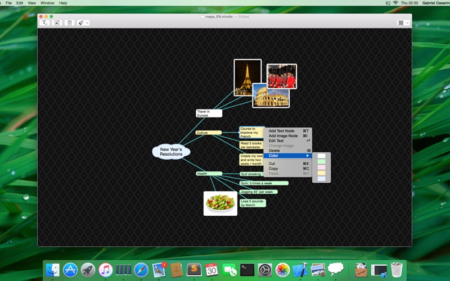Open Sublime Text from the dock
Image resolution: width=450 pixels, height=281 pixels.
click(194, 270)
